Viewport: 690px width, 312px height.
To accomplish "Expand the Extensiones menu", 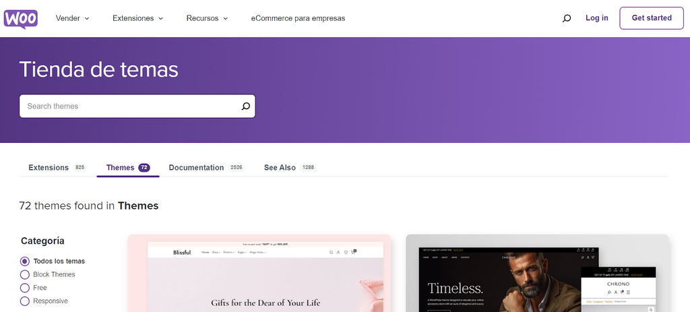I will [137, 18].
